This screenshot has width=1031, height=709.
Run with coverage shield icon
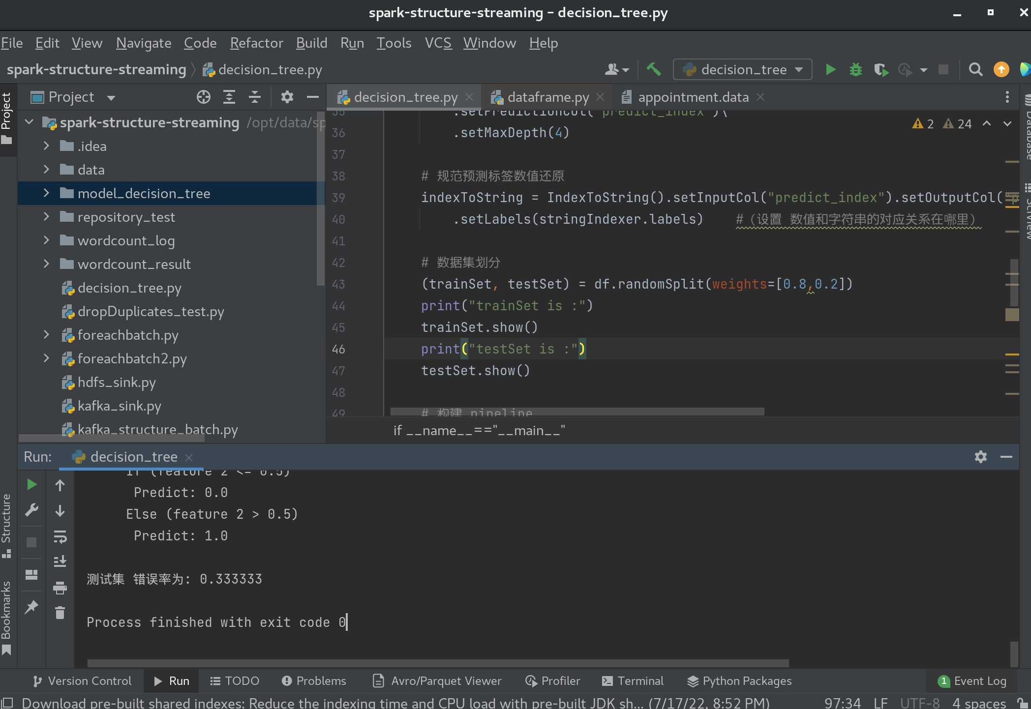pyautogui.click(x=881, y=70)
